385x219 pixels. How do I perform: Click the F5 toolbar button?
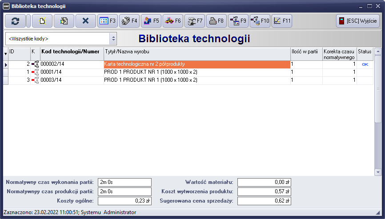151,21
